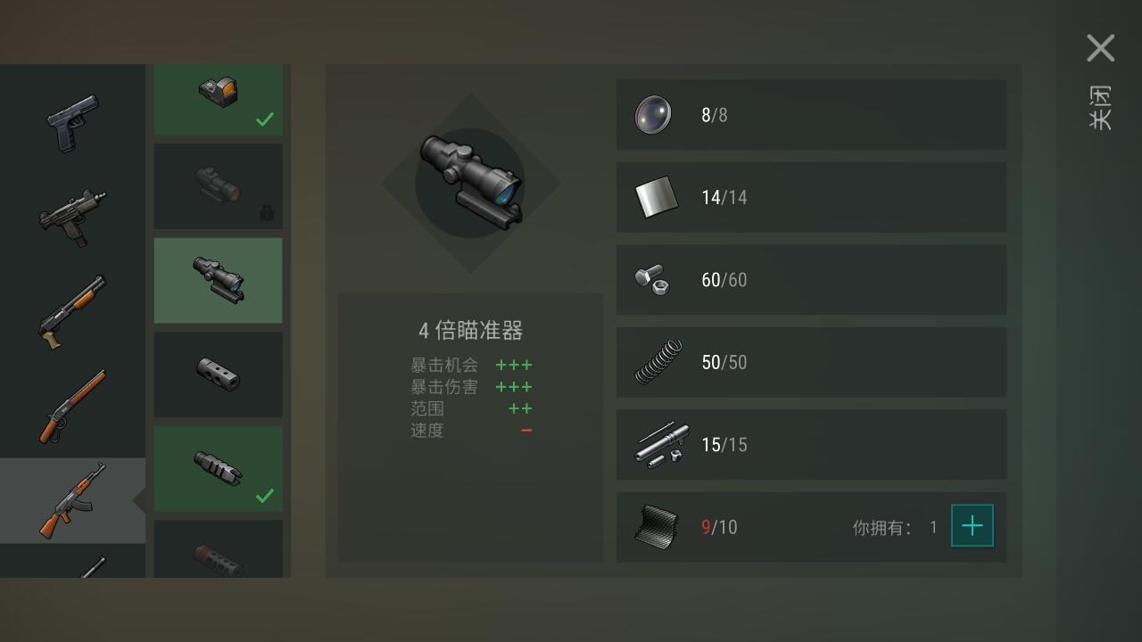Toggle the equipped flash hider mod

click(x=218, y=469)
